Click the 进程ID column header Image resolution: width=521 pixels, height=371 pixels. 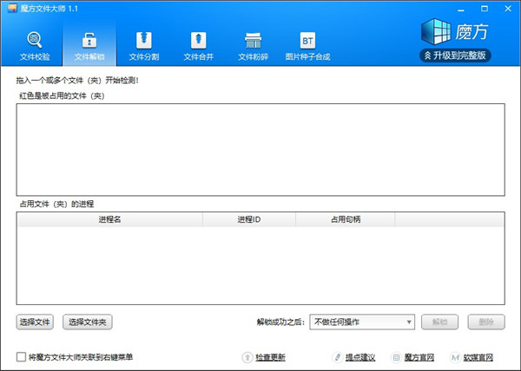click(x=248, y=219)
